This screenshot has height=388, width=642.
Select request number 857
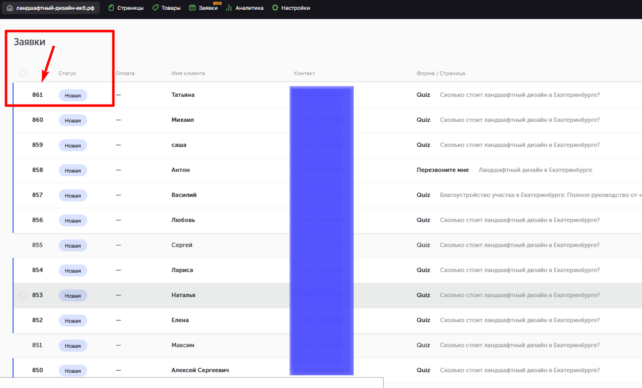[37, 195]
